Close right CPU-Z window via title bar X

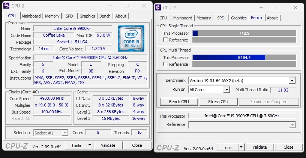coord(295,7)
